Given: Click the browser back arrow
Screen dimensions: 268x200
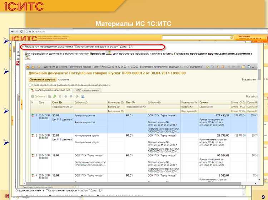Looking at the screenshot, I should pos(12,32).
